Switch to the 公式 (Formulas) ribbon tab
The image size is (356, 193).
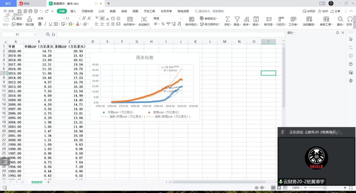tap(102, 11)
